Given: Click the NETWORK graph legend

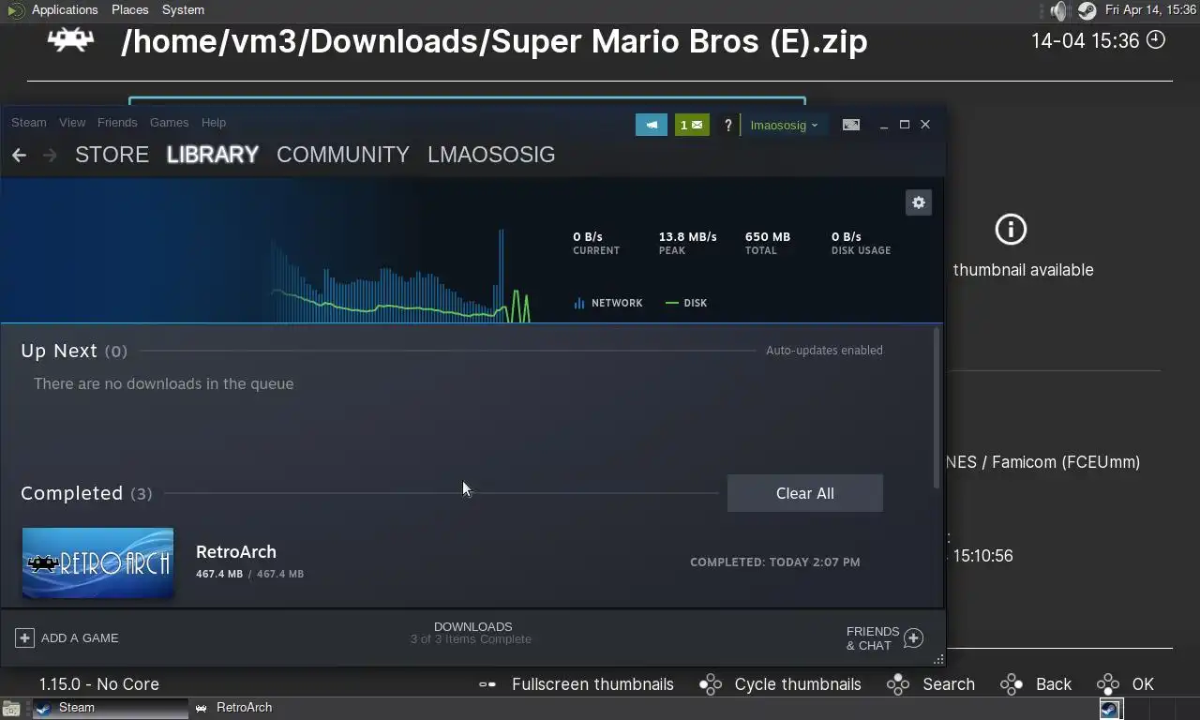Looking at the screenshot, I should click(607, 303).
